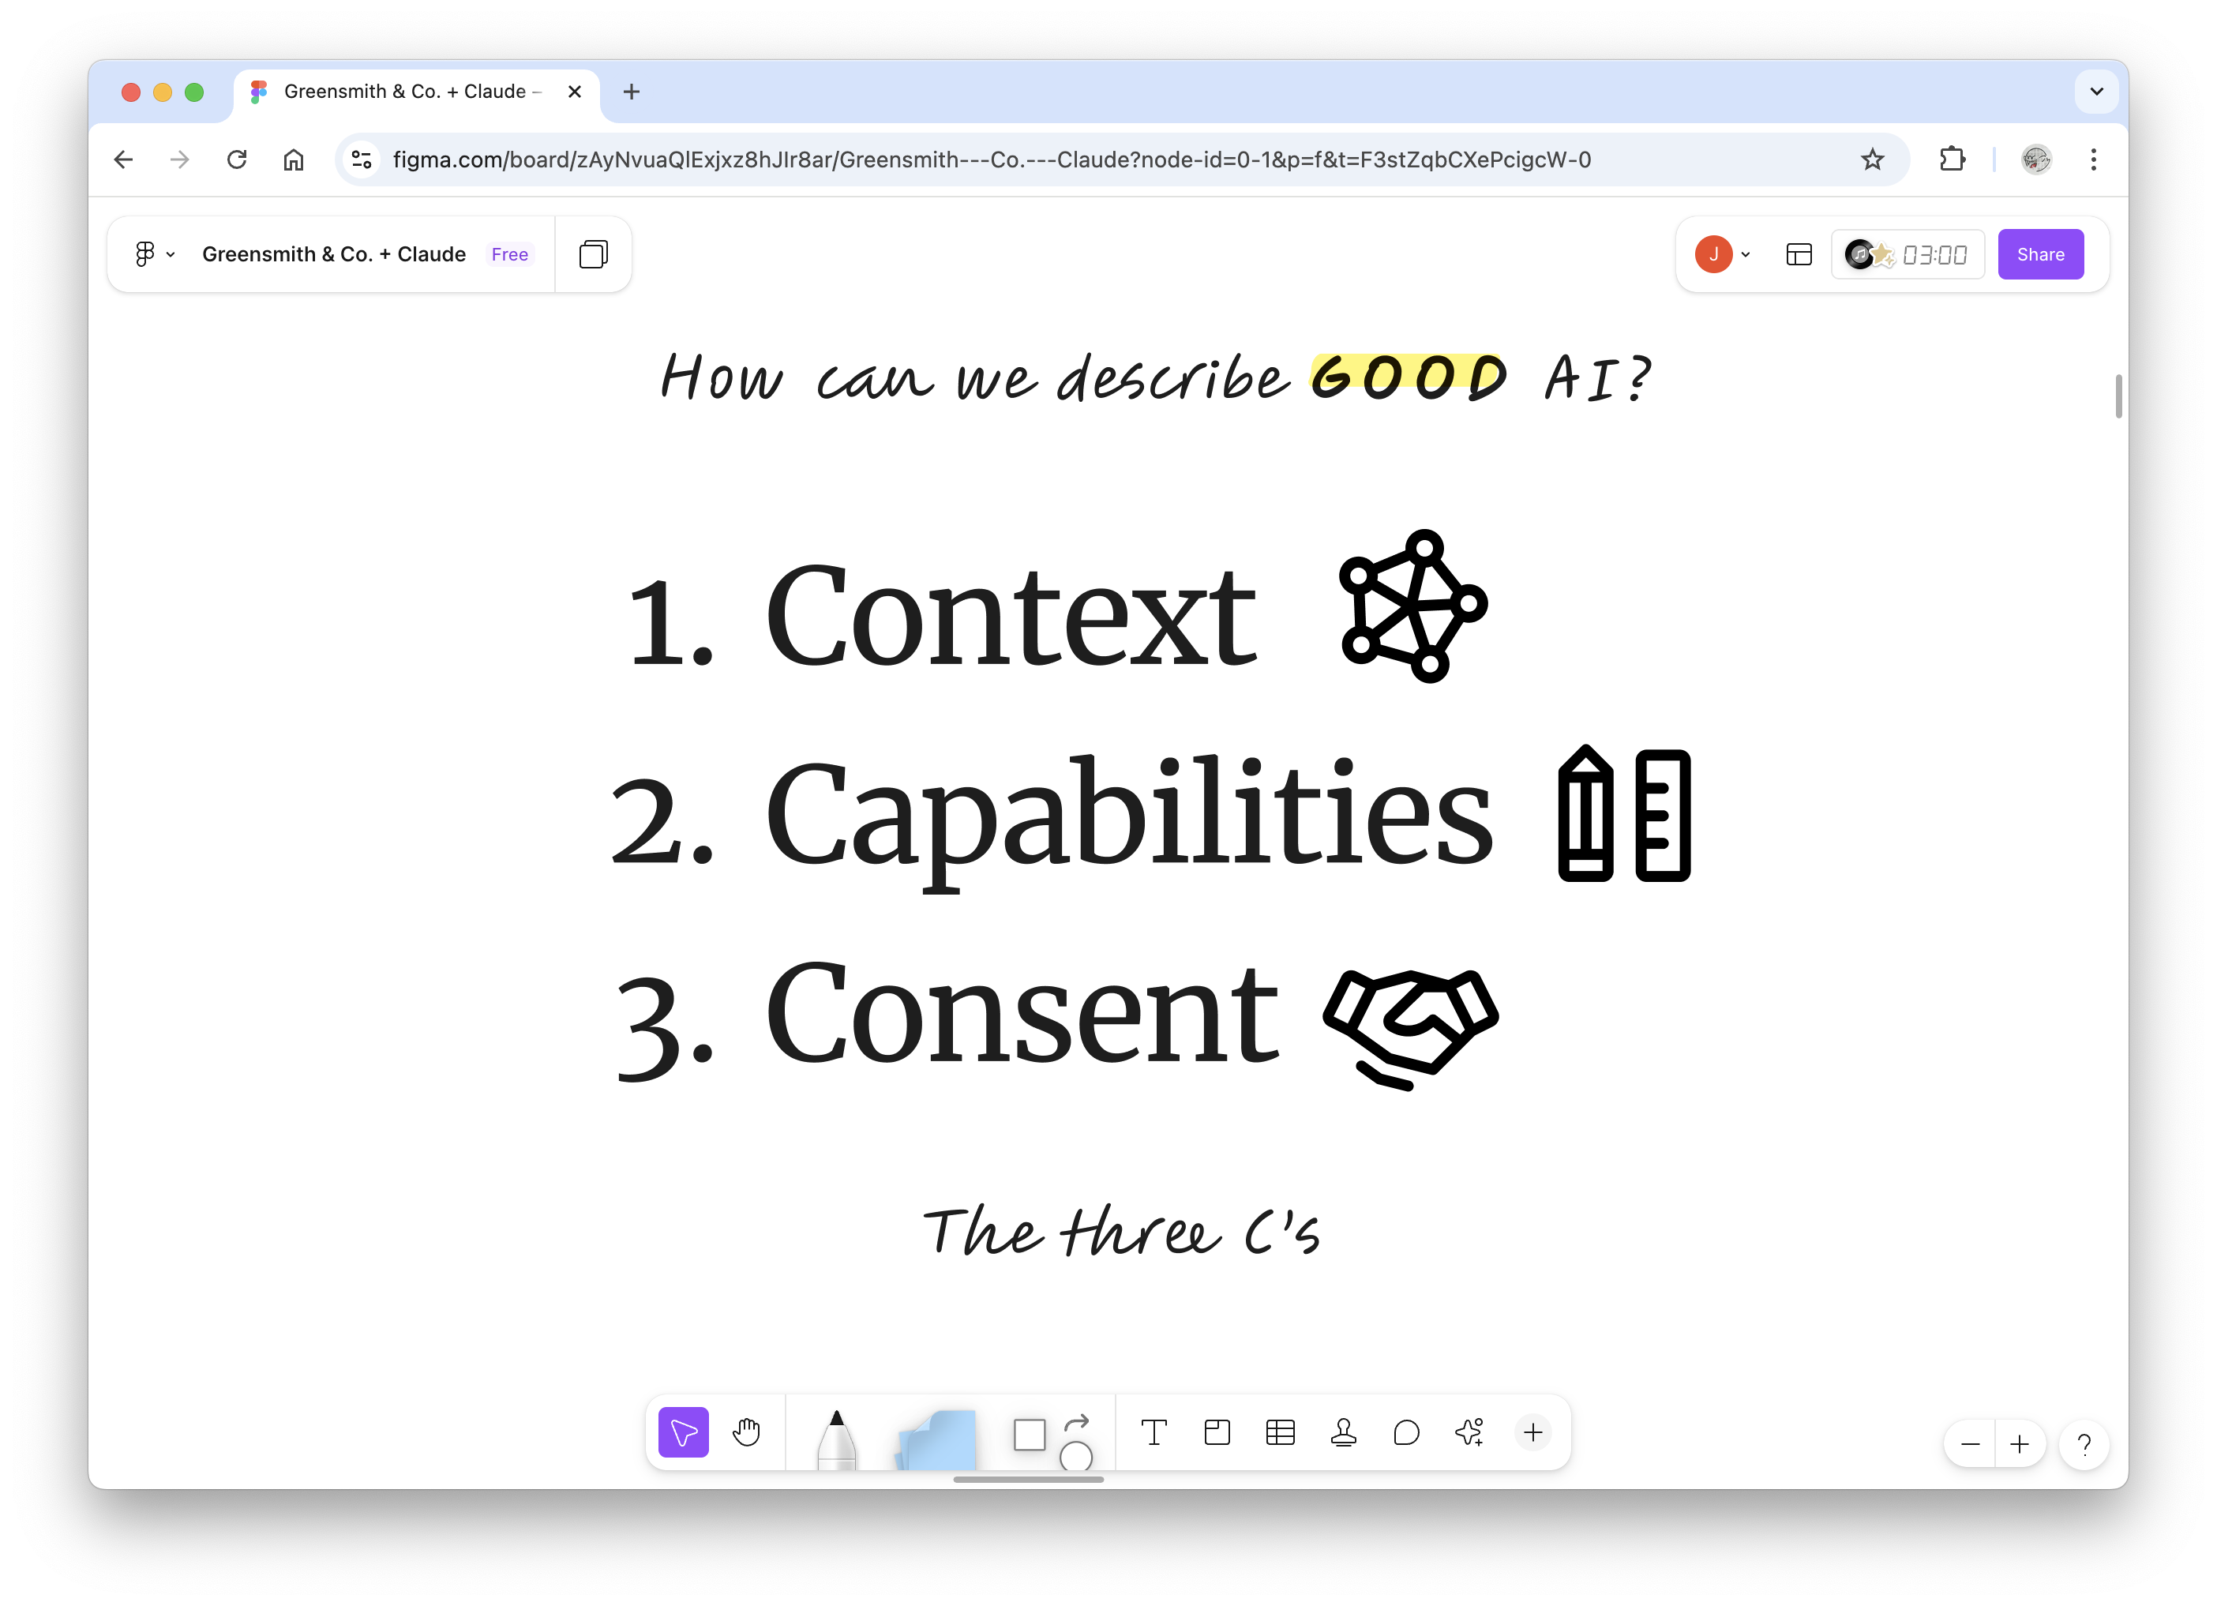Open a new browser tab

tap(632, 91)
